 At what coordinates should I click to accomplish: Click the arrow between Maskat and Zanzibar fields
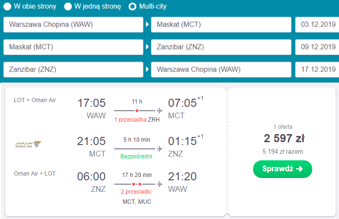click(x=147, y=47)
